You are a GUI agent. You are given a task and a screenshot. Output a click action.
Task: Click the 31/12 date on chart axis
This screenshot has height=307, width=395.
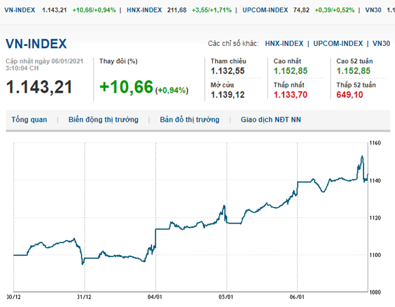[84, 296]
